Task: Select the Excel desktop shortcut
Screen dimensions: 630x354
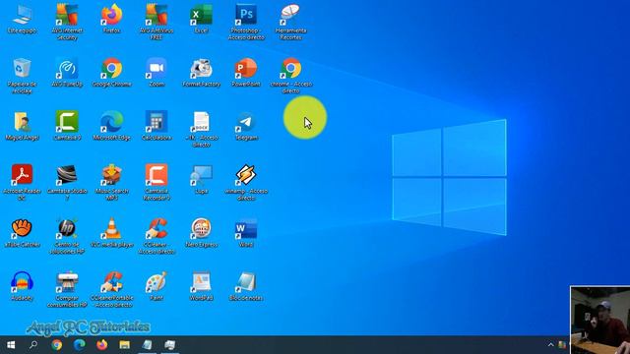Action: pyautogui.click(x=201, y=19)
